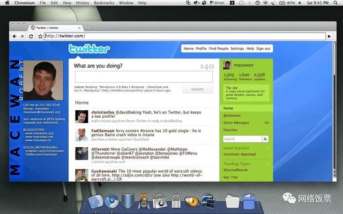The height and width of the screenshot is (214, 343).
Task: Open Spotlight search in the menu bar
Action: coord(335,3)
